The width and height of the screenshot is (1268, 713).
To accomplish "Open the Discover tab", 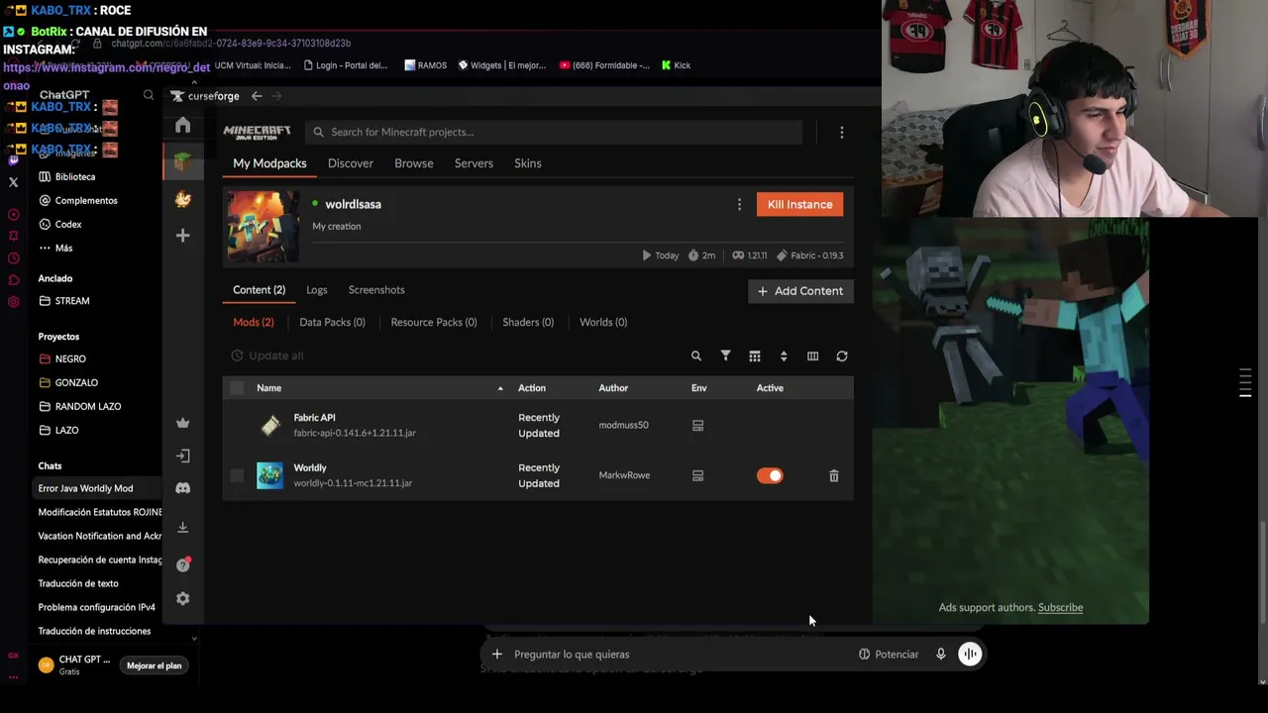I will [351, 163].
